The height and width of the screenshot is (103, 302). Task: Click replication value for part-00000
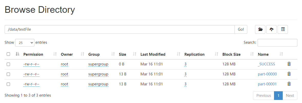pos(185,74)
